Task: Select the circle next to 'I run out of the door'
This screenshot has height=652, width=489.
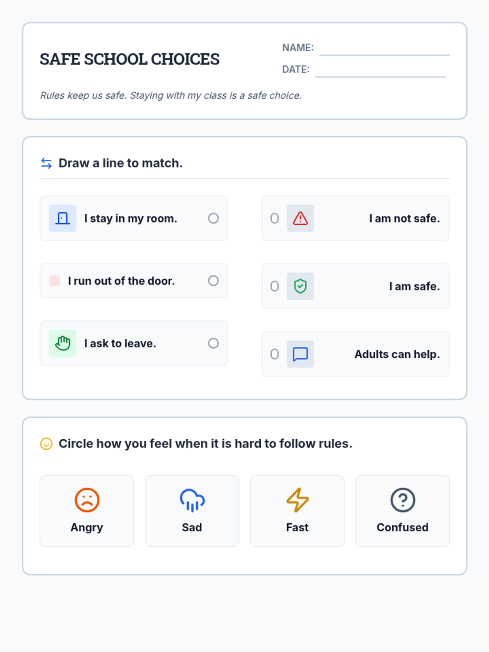Action: pos(214,281)
